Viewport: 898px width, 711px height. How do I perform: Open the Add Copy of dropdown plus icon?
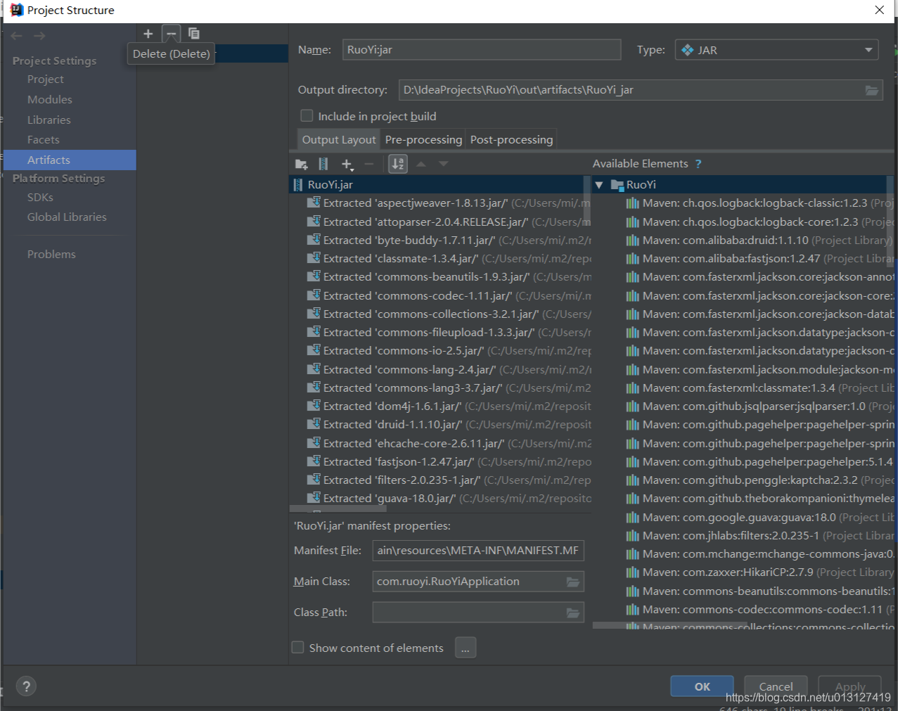[347, 165]
